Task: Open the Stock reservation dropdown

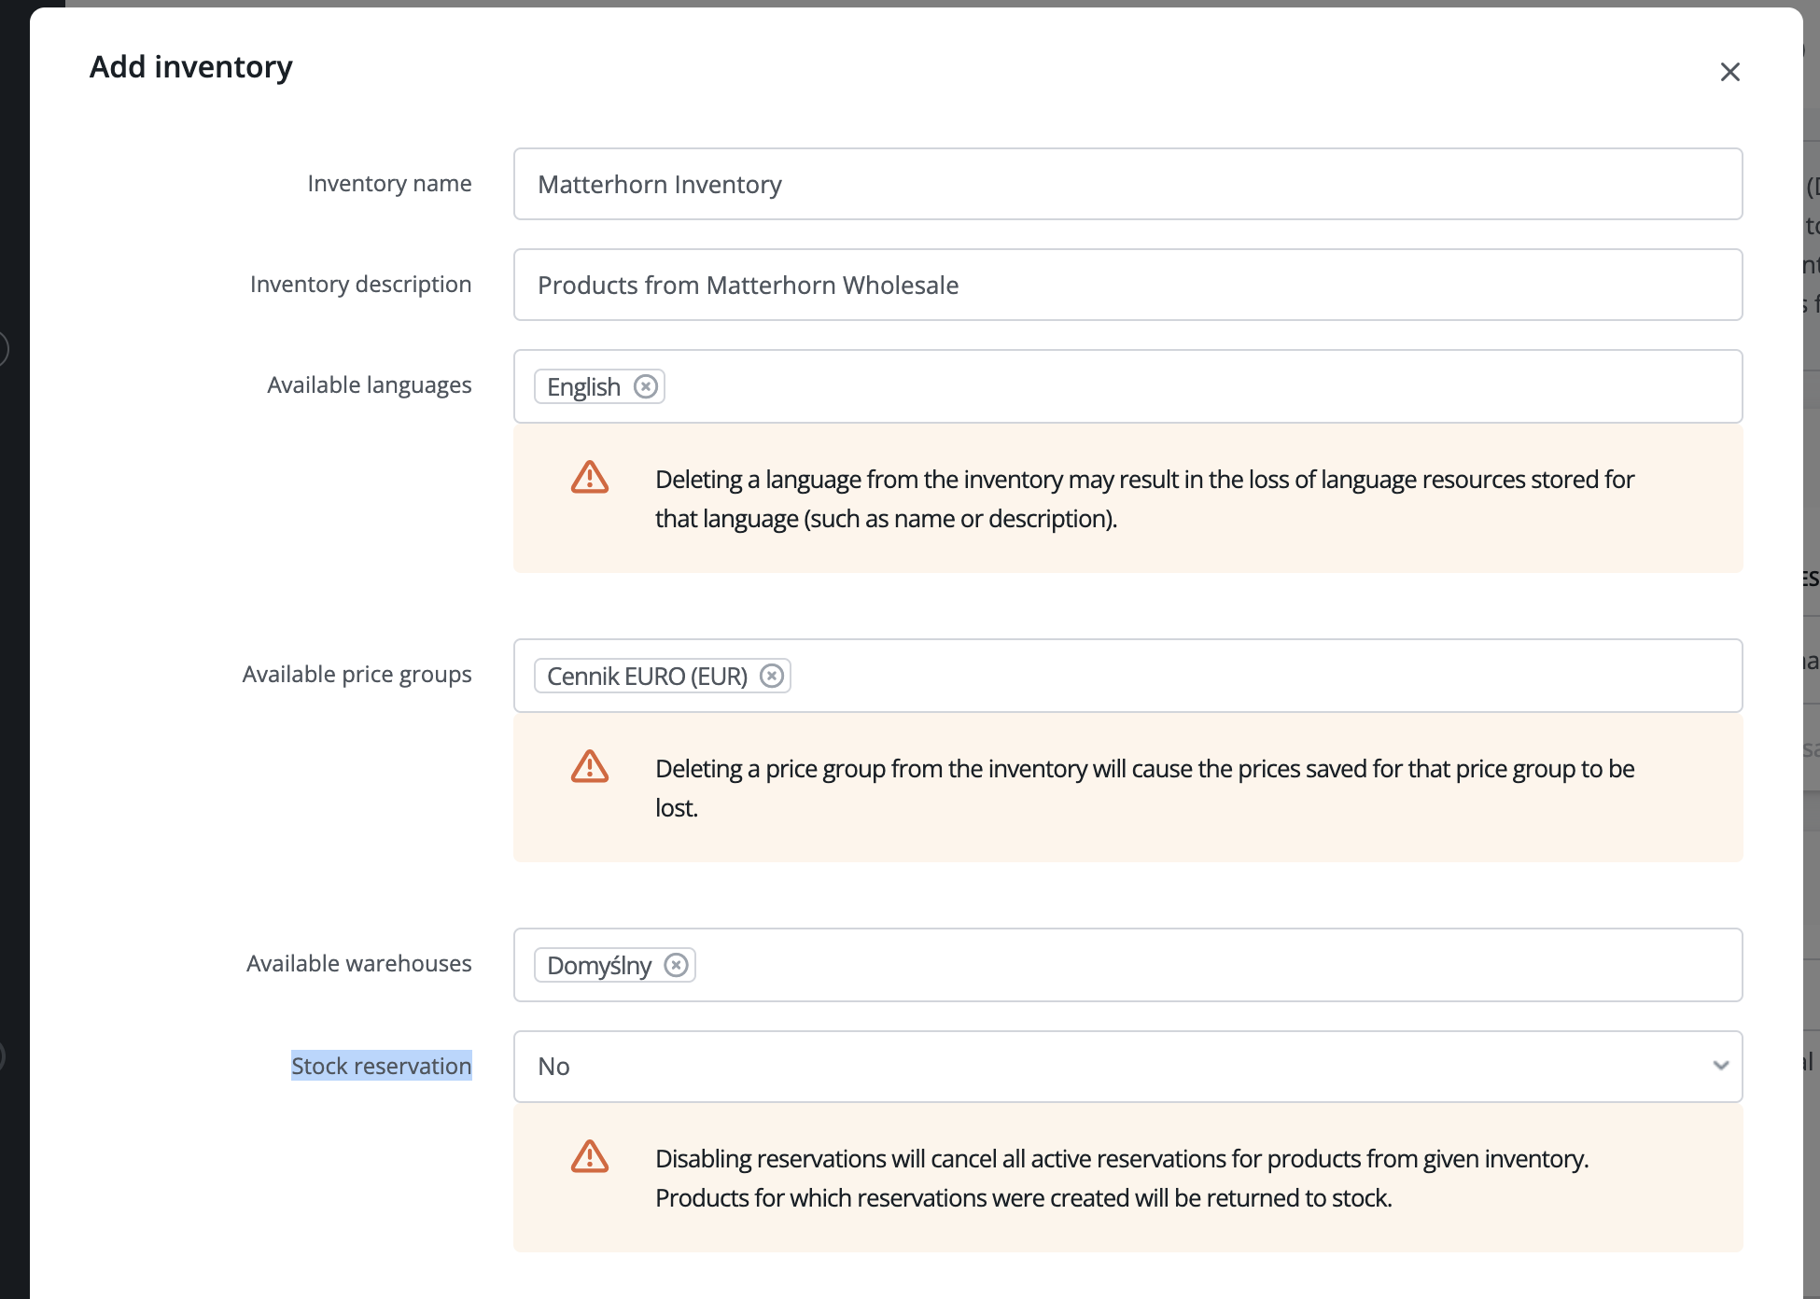Action: [1120, 1067]
